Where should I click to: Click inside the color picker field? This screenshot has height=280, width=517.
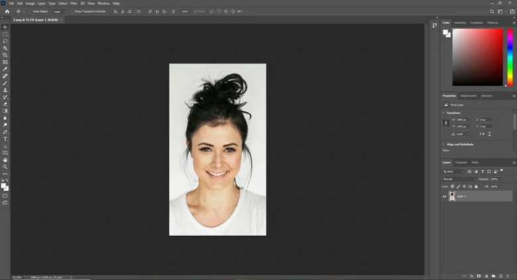click(x=477, y=58)
